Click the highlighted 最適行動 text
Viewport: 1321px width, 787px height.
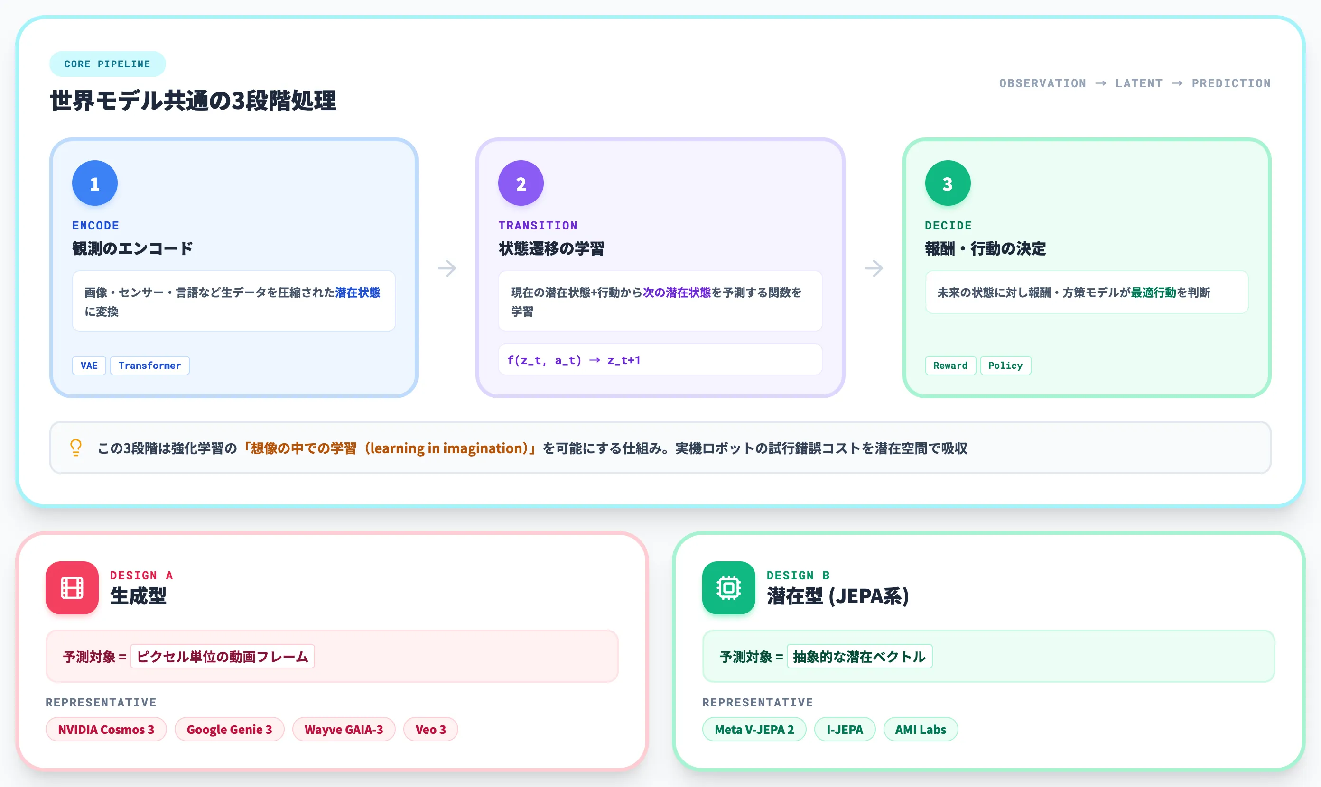click(x=1154, y=292)
